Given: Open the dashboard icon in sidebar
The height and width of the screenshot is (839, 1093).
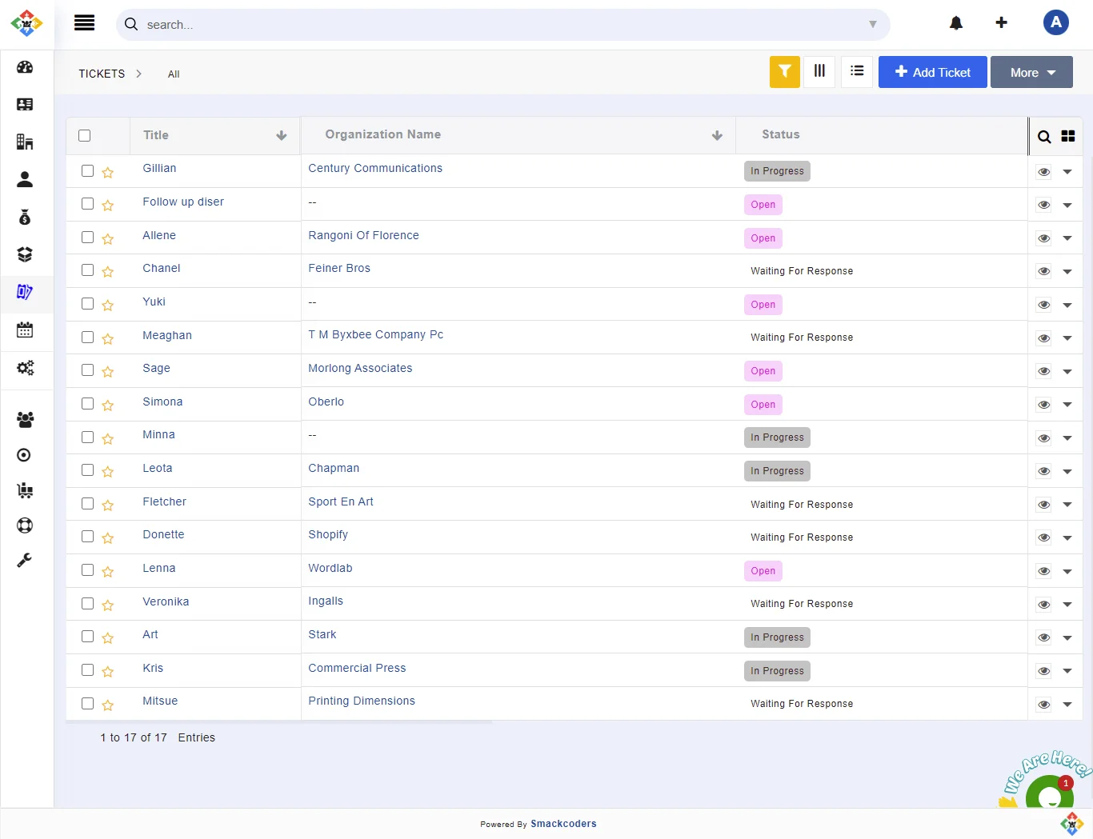Looking at the screenshot, I should click(25, 67).
